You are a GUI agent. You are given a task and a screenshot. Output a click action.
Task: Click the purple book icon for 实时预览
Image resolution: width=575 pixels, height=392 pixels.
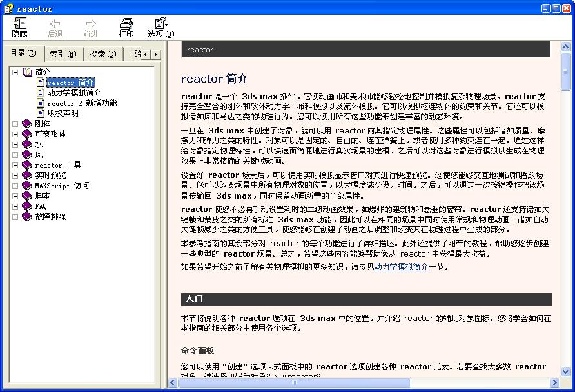pyautogui.click(x=27, y=175)
